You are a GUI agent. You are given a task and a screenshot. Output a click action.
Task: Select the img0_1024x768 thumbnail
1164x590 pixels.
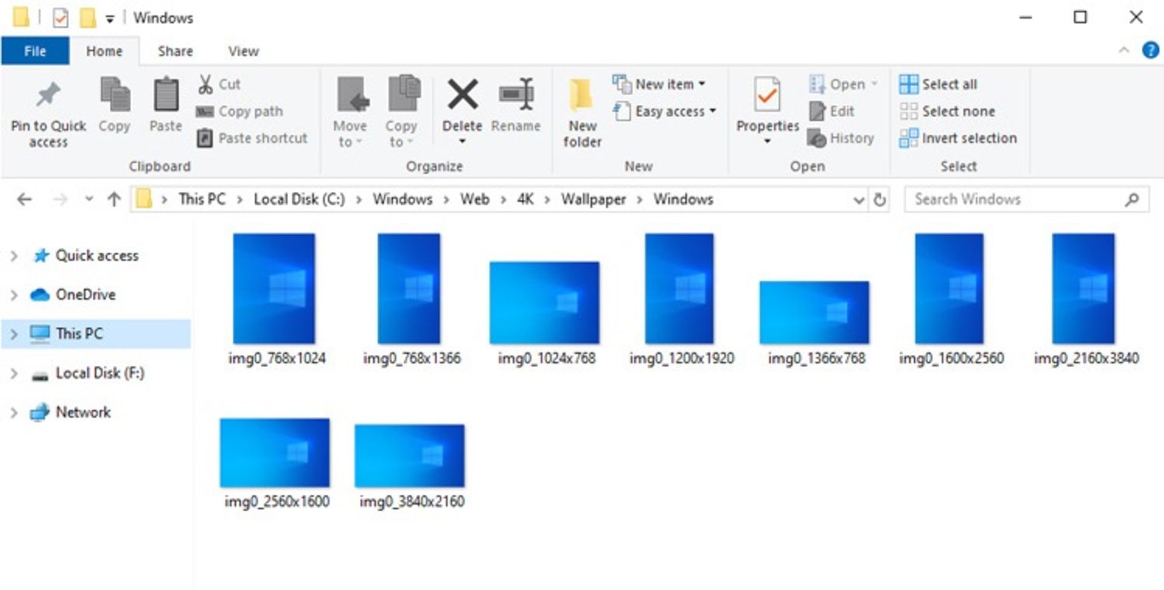tap(544, 303)
